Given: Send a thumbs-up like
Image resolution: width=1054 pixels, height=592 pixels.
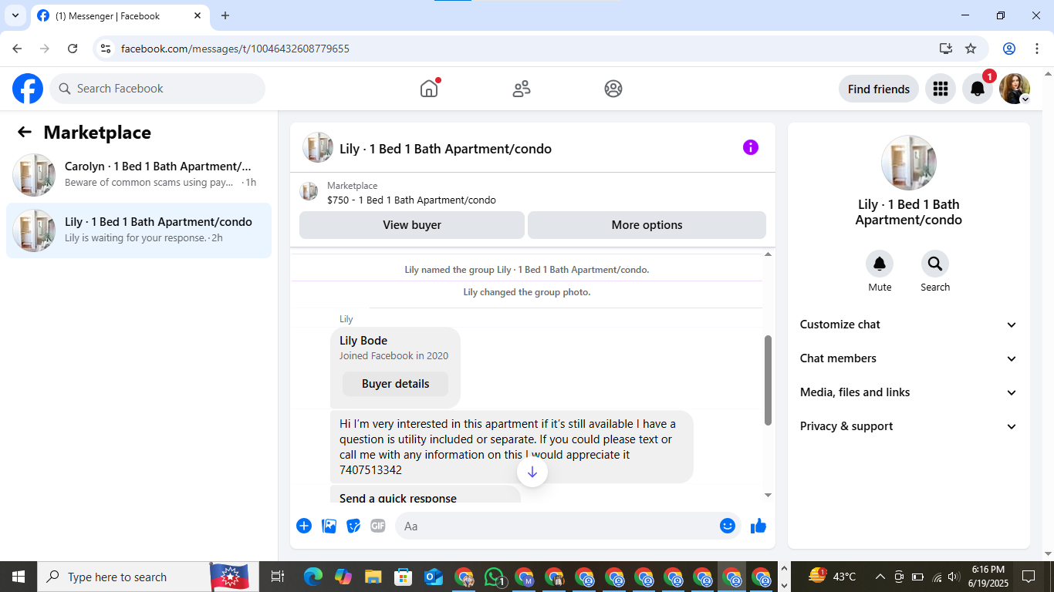Looking at the screenshot, I should tap(758, 526).
